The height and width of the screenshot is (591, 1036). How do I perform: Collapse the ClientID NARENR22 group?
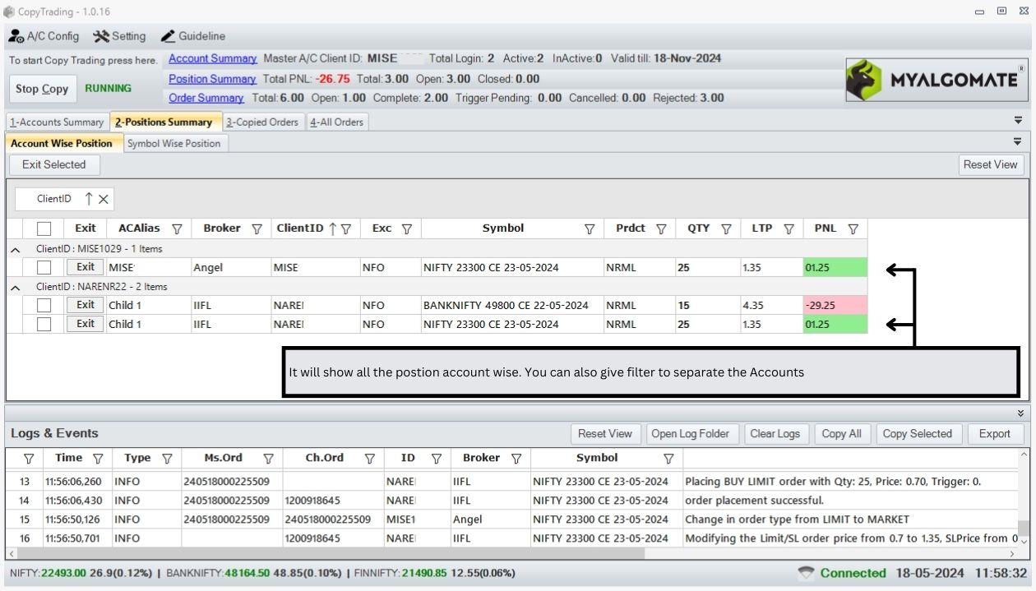tap(16, 287)
